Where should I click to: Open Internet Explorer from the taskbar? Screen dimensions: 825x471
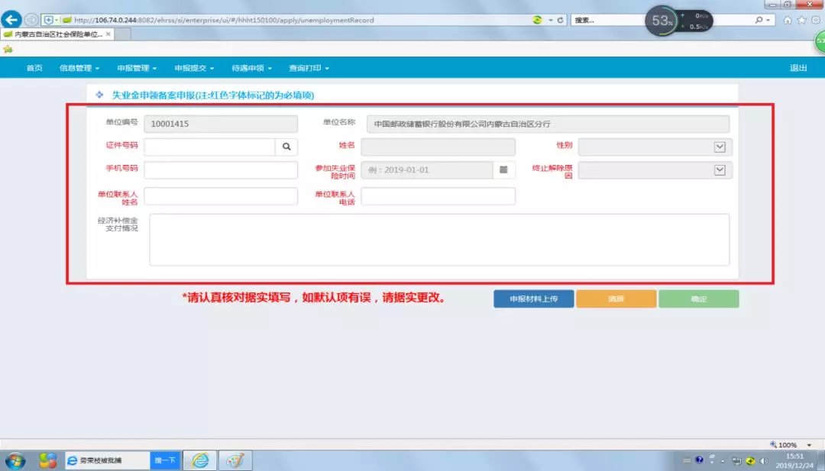pyautogui.click(x=200, y=460)
